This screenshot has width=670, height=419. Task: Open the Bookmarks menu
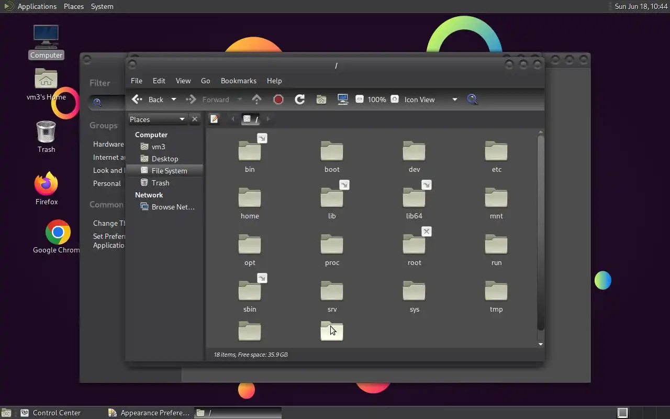(238, 81)
